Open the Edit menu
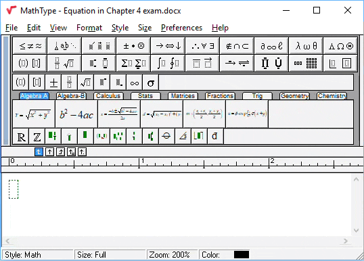The width and height of the screenshot is (364, 261). pyautogui.click(x=34, y=28)
